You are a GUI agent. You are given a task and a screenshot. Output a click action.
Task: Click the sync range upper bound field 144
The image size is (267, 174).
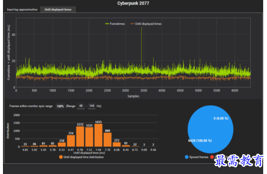92,106
